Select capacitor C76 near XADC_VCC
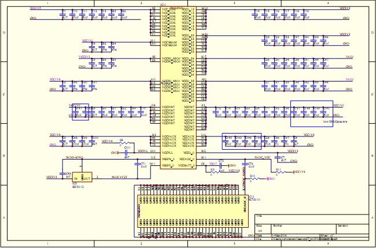This screenshot has height=248, width=376. 245,164
